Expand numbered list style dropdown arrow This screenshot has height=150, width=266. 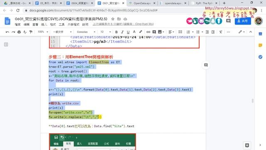pyautogui.click(x=193, y=32)
